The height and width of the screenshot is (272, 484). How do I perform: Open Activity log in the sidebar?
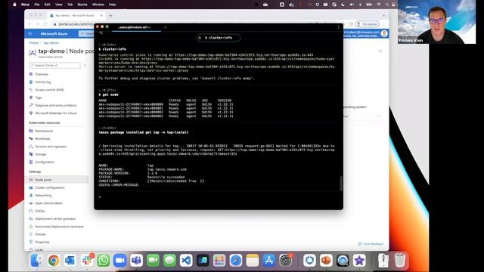click(43, 82)
